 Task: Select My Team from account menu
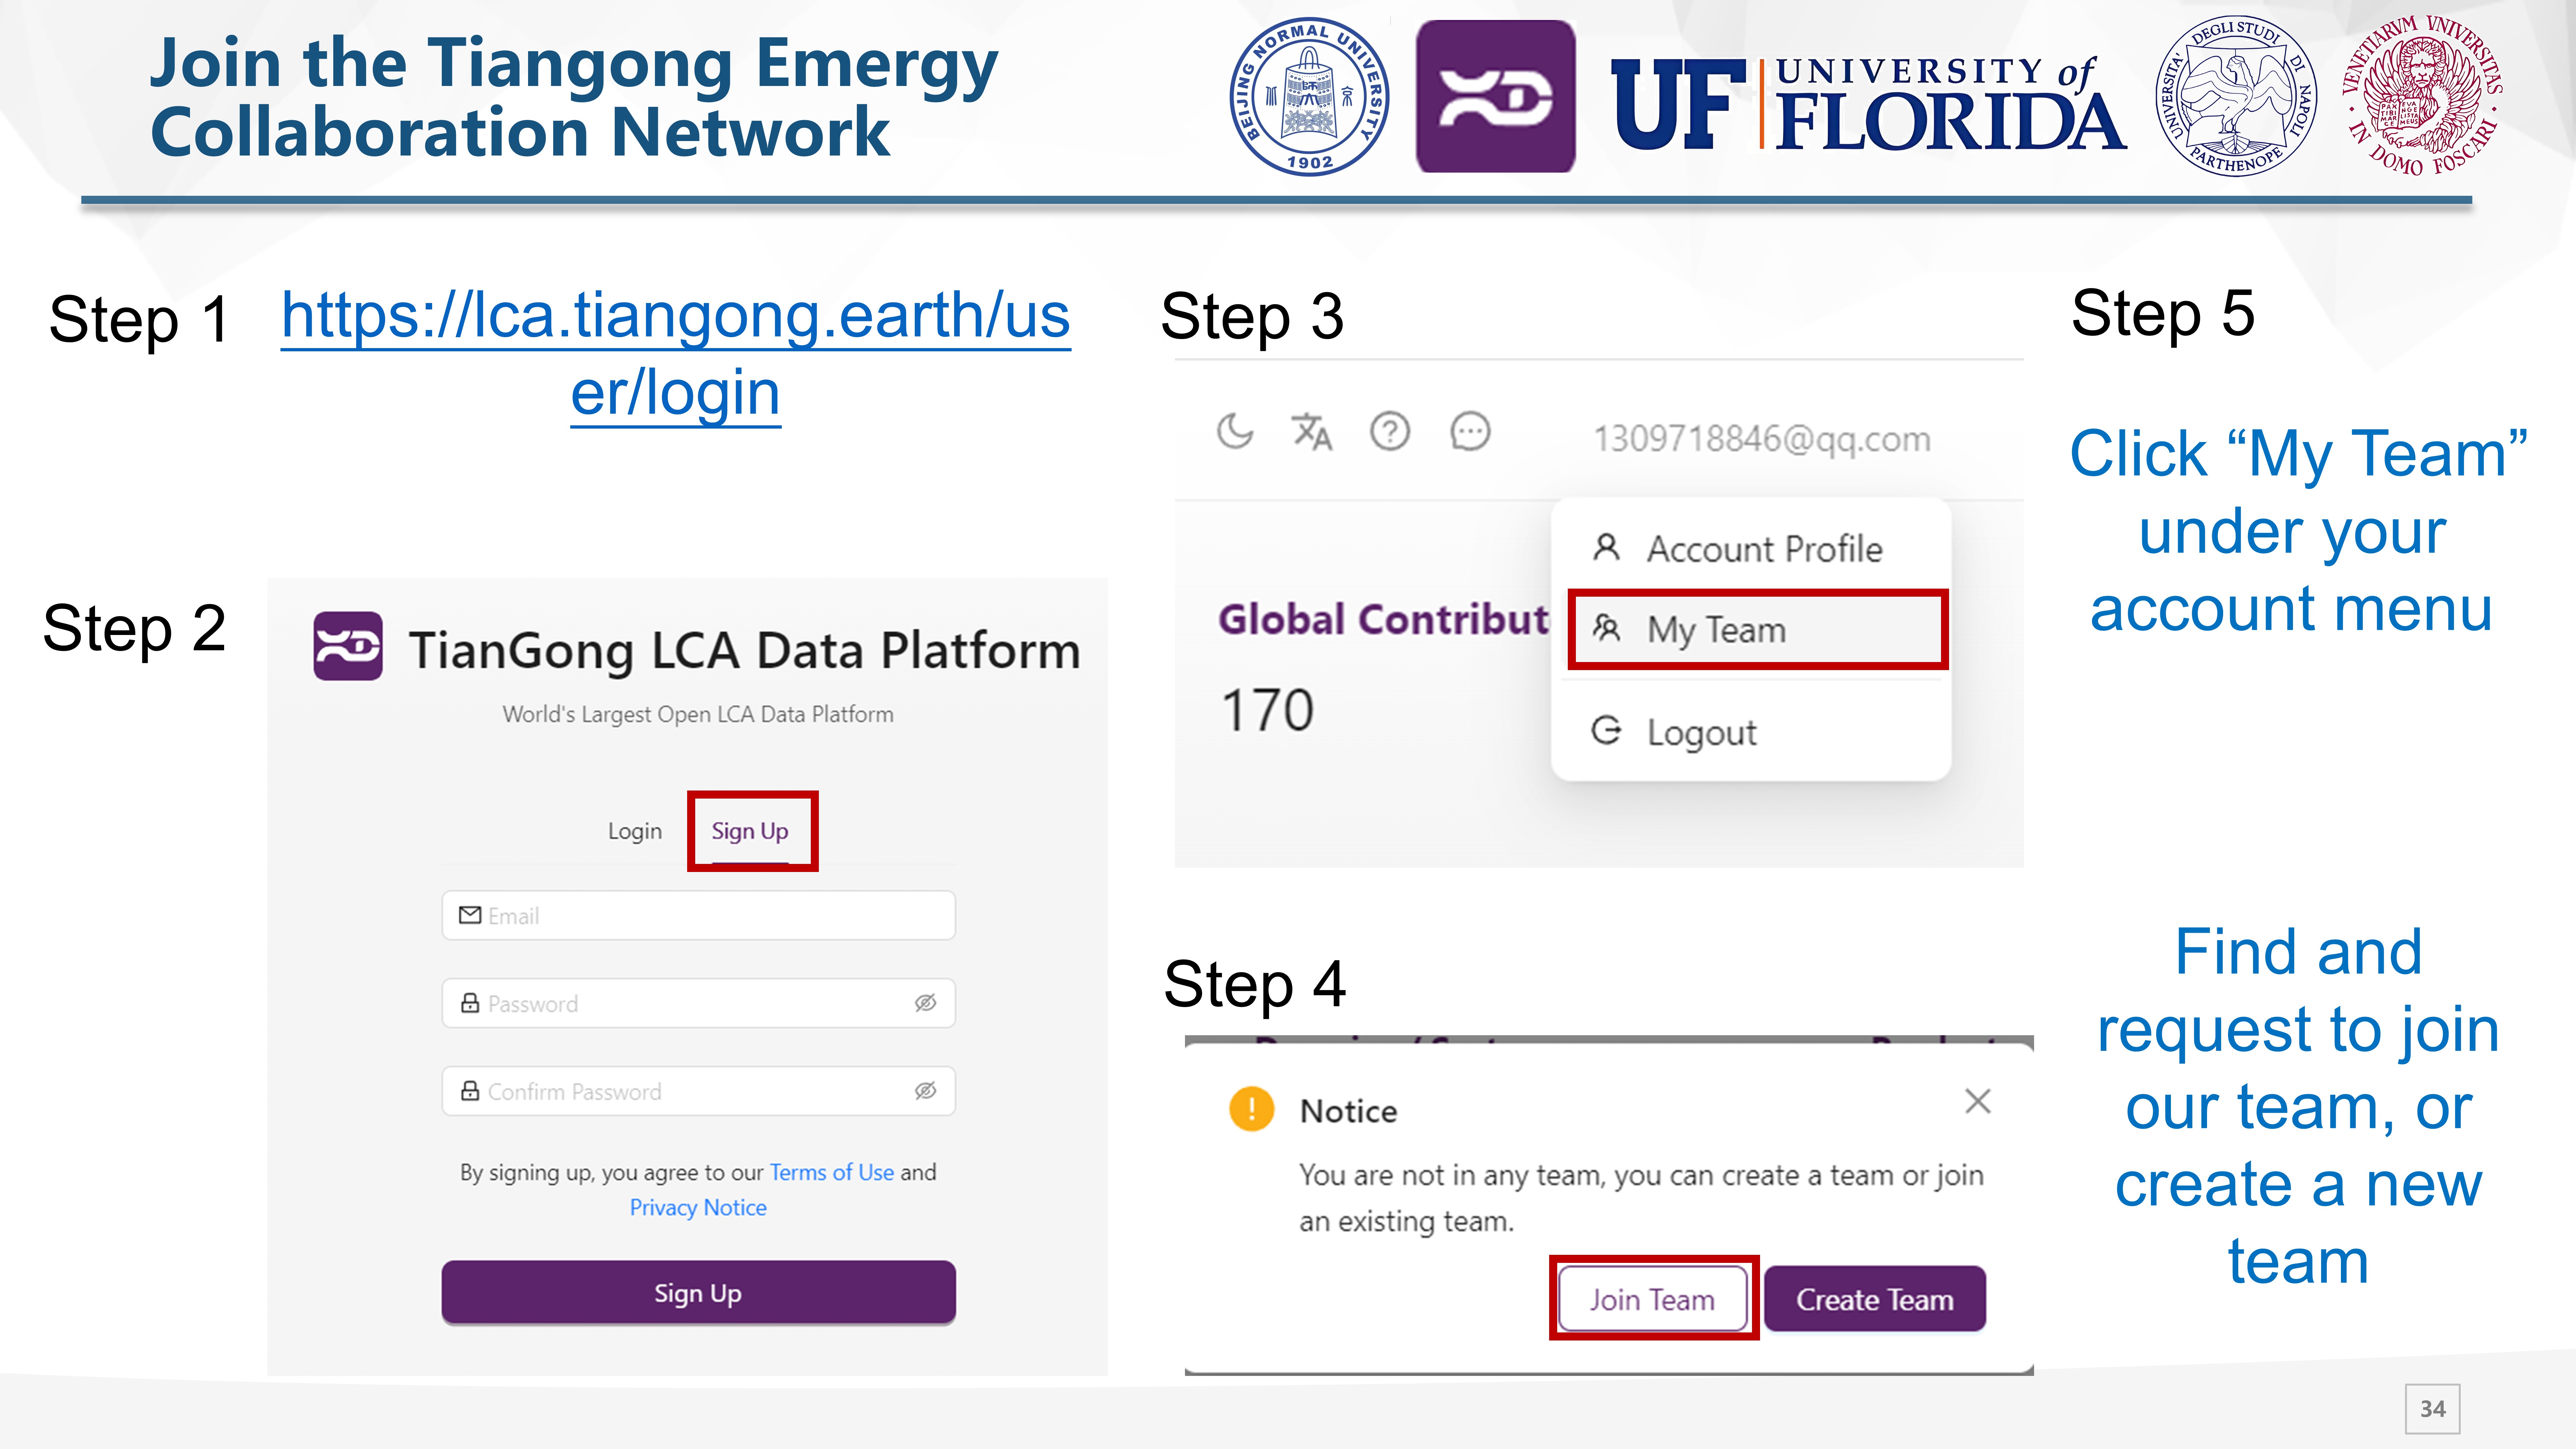pyautogui.click(x=1716, y=630)
